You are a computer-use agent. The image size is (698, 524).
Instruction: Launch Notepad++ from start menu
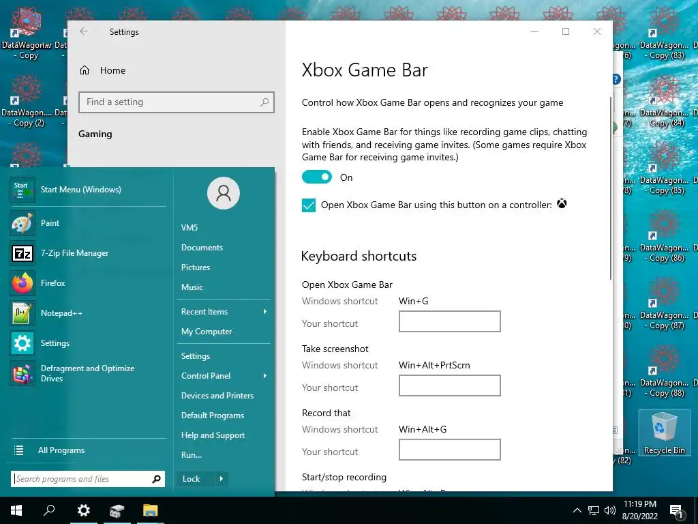(88, 312)
